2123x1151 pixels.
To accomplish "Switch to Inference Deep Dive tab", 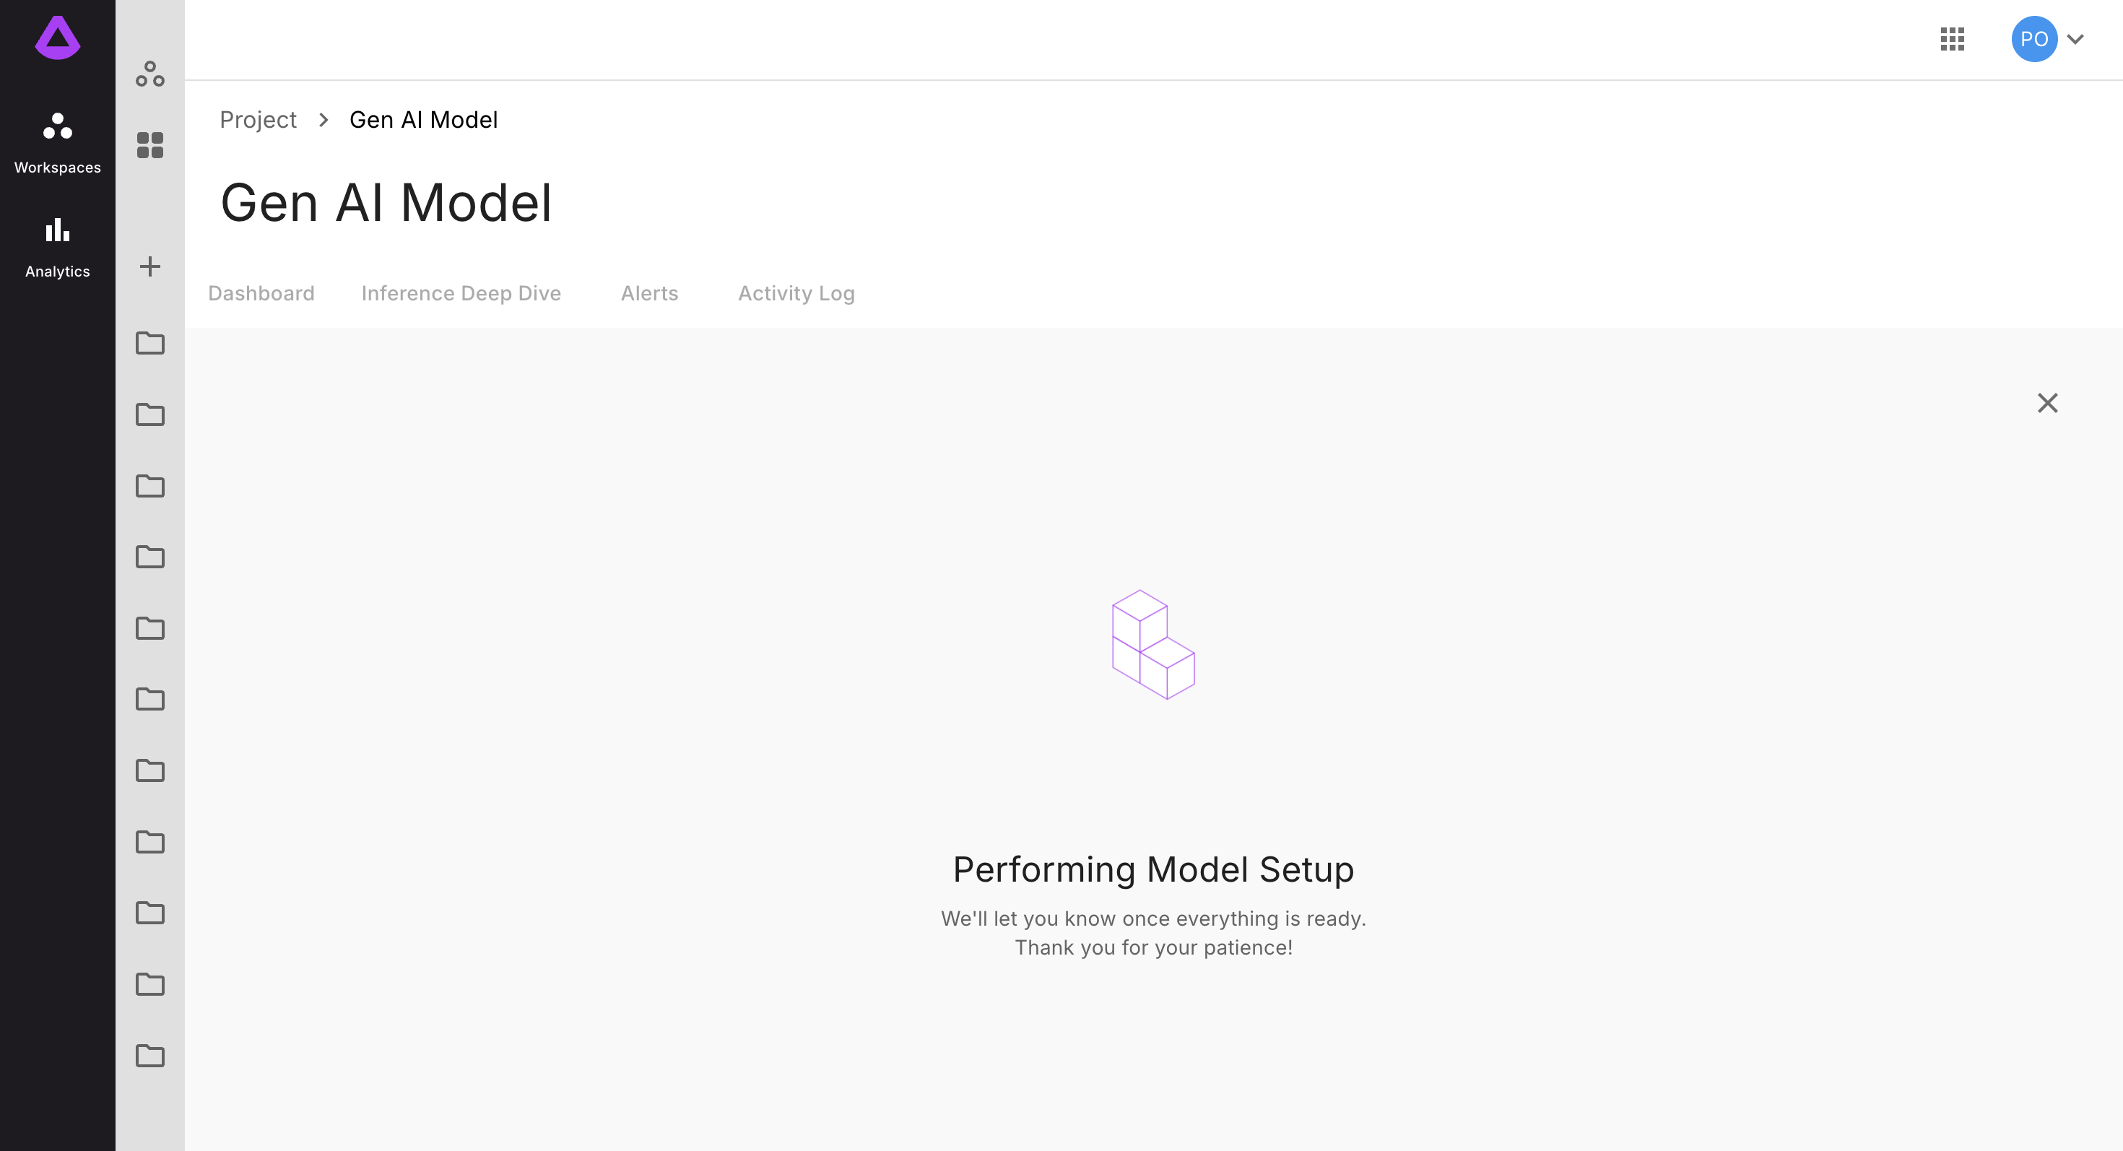I will [461, 293].
